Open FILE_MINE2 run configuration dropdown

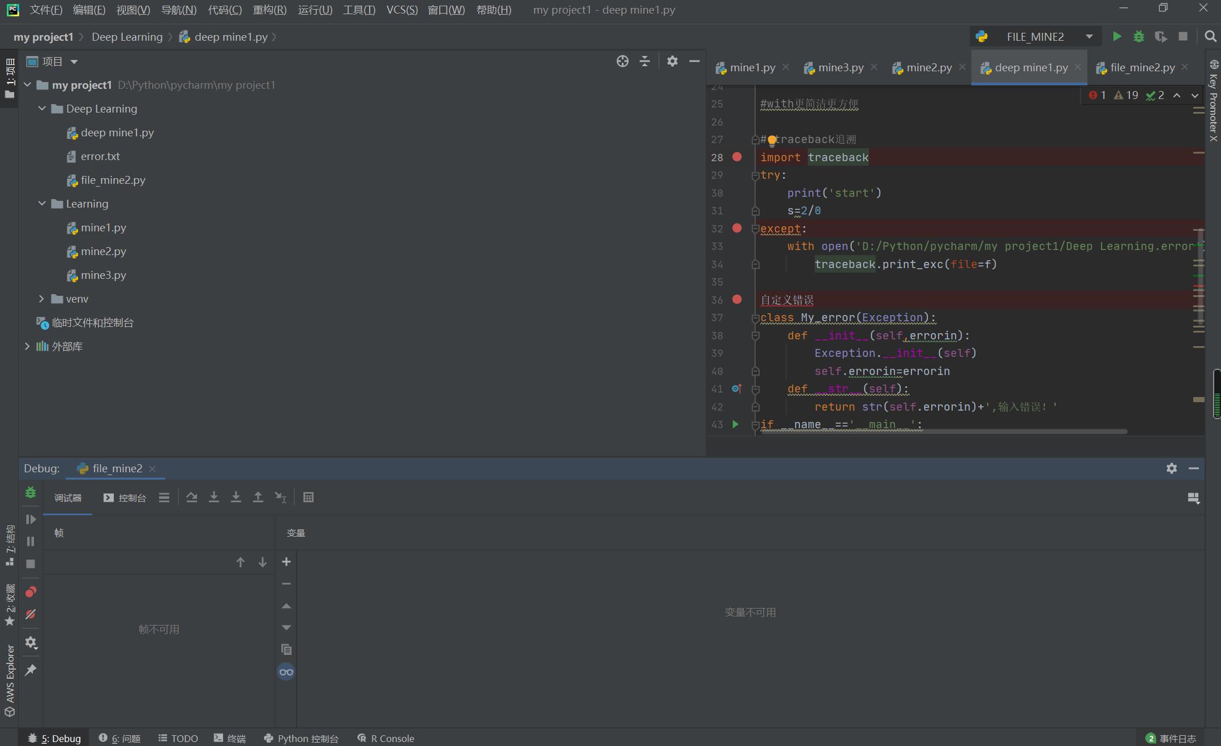point(1035,37)
